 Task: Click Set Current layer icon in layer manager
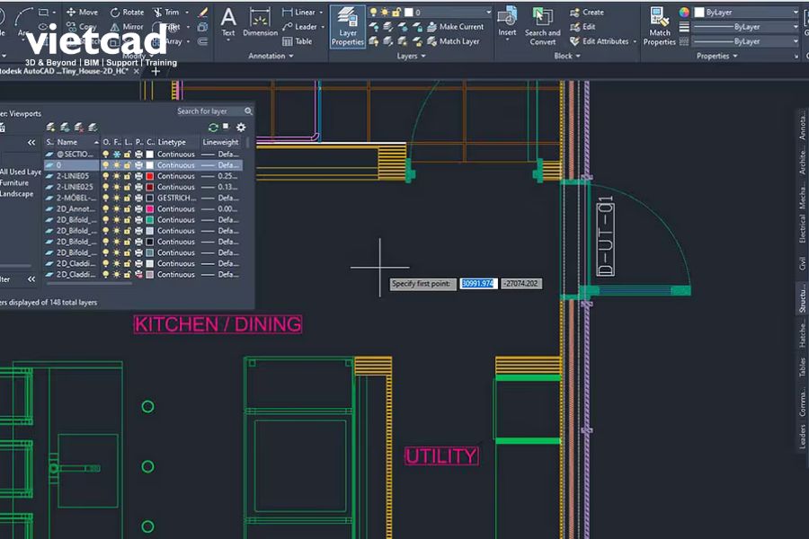93,127
